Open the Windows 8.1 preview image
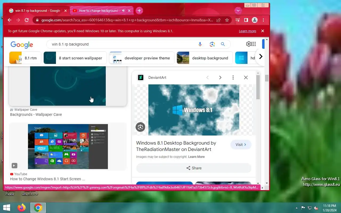The height and width of the screenshot is (213, 341). coord(194,110)
